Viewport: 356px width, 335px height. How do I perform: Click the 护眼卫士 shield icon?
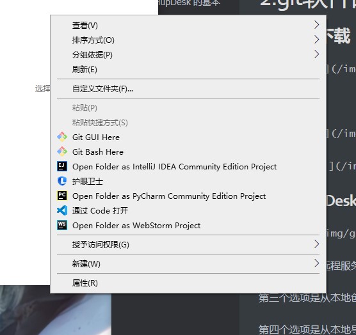(62, 181)
